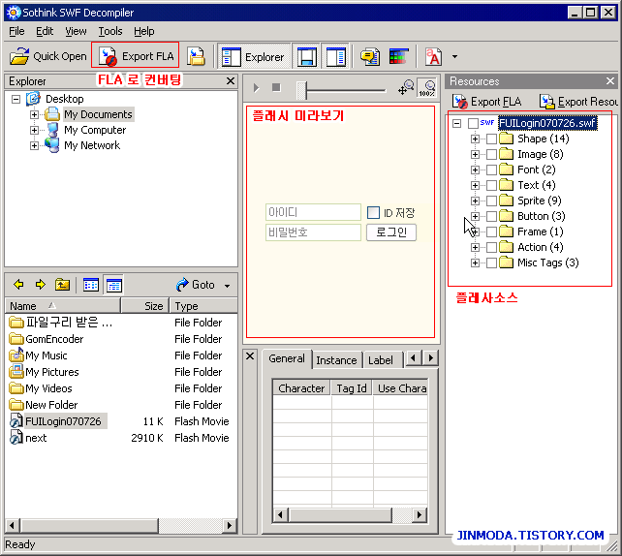The width and height of the screenshot is (622, 556).
Task: Expand the Action (4) node
Action: coord(475,247)
